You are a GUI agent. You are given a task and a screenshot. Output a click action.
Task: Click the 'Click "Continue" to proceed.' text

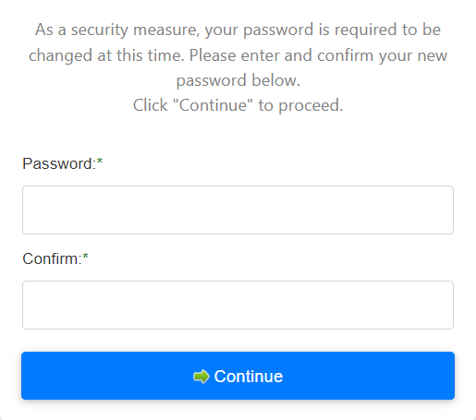tap(238, 105)
